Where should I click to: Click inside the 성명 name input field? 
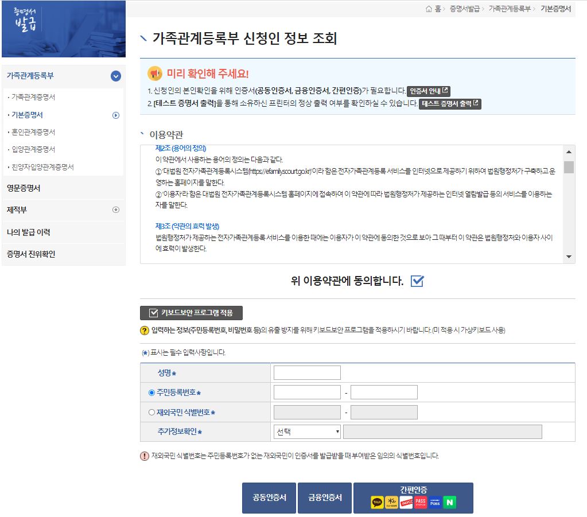point(306,372)
